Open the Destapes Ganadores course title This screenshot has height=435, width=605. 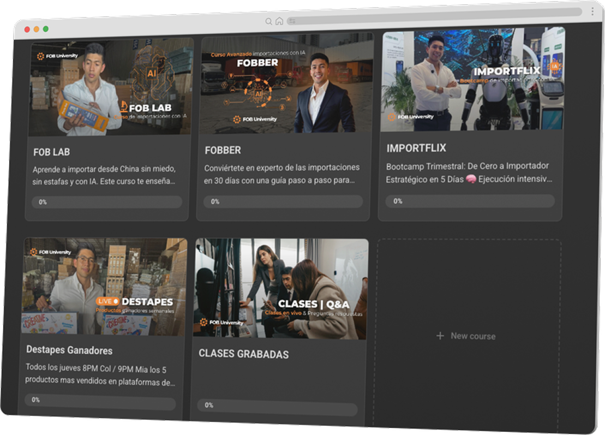click(x=69, y=350)
